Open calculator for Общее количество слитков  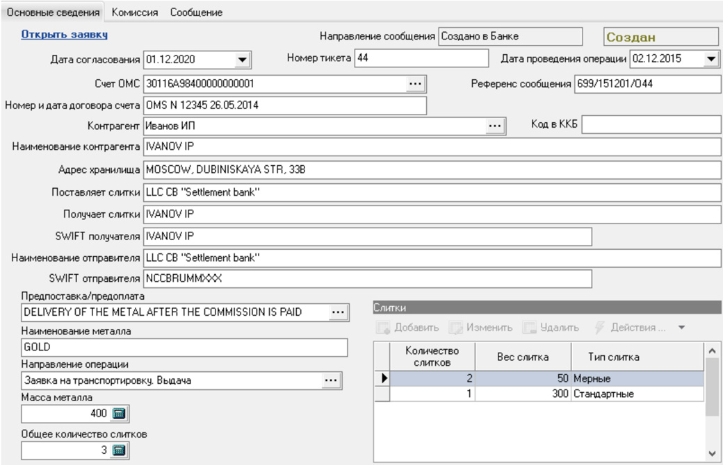click(x=118, y=450)
